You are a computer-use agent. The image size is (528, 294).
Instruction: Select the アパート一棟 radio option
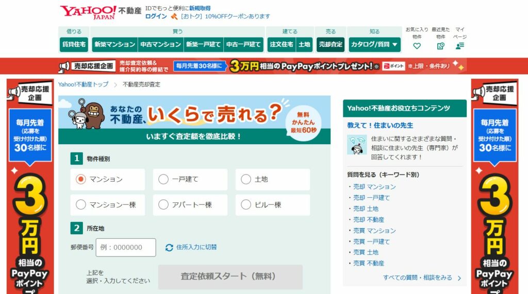point(163,205)
